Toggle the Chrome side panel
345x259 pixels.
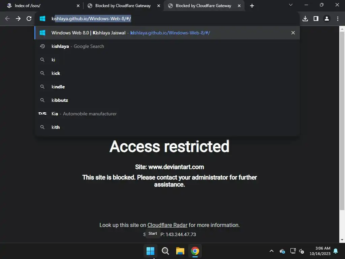[316, 19]
